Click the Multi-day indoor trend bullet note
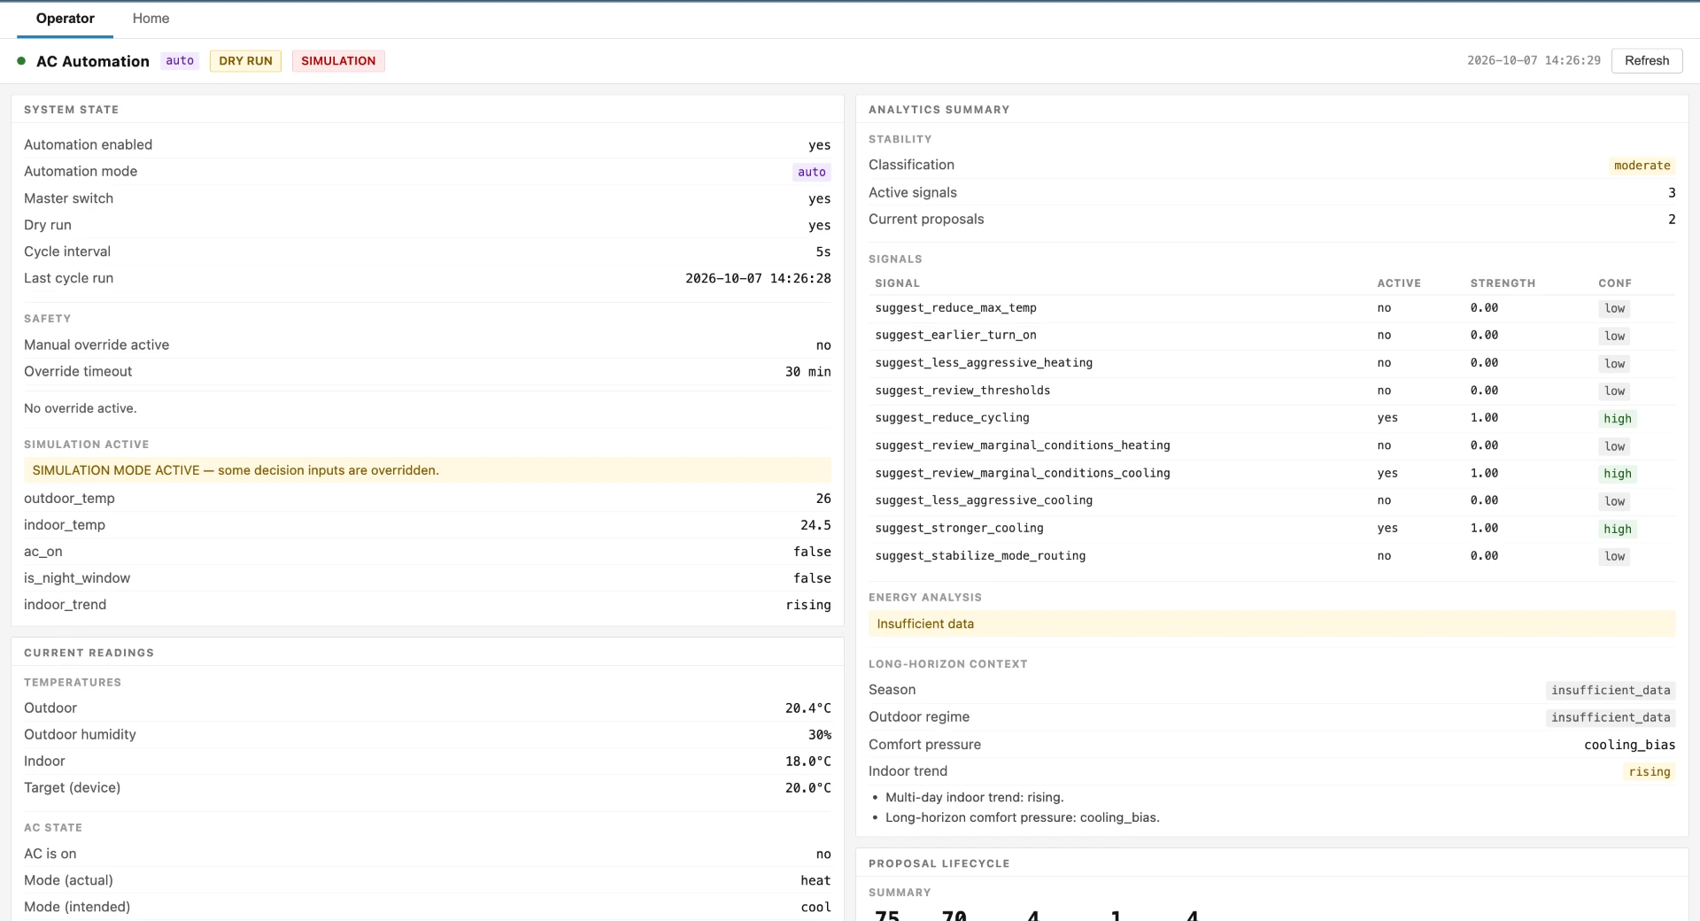 [975, 797]
